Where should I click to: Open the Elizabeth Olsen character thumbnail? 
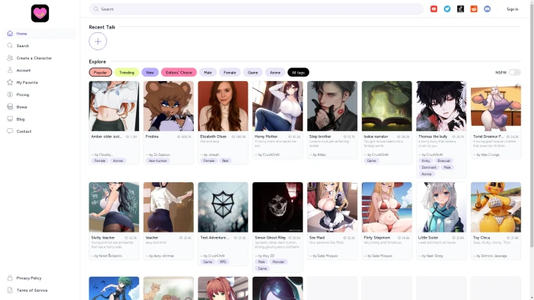point(223,106)
